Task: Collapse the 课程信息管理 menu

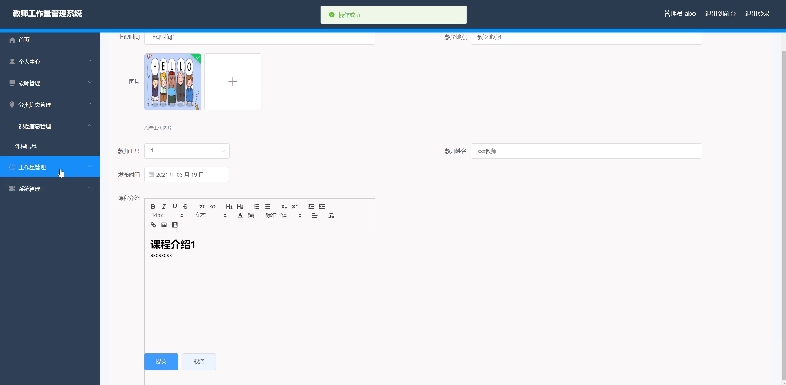Action: coord(50,126)
